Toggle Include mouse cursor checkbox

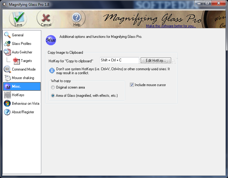(132, 85)
